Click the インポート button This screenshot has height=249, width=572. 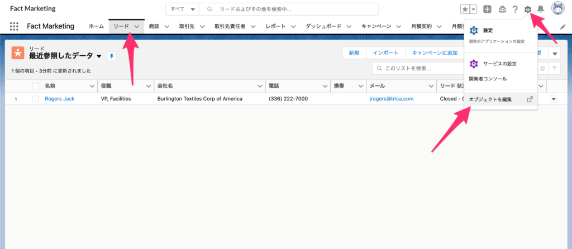(385, 53)
